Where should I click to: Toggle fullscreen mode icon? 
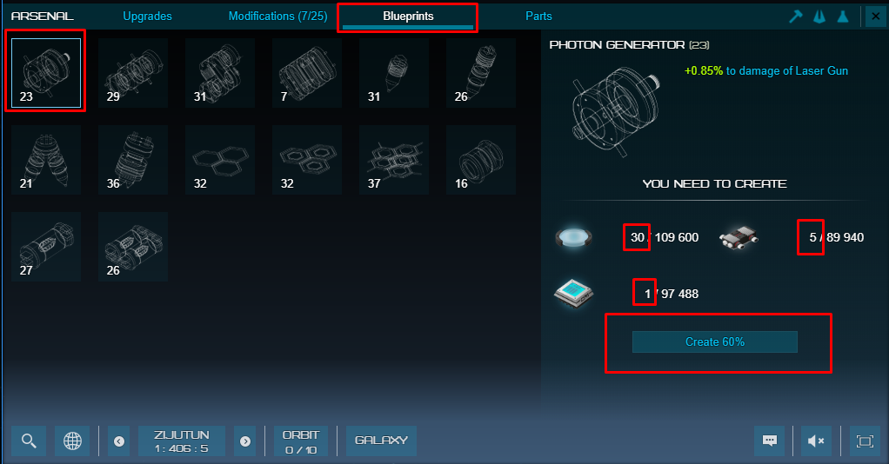pyautogui.click(x=865, y=441)
